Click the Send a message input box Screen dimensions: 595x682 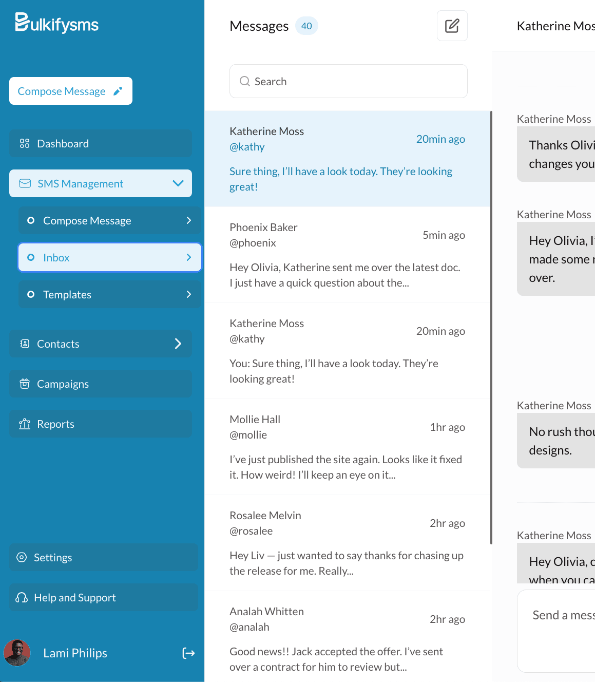click(x=556, y=631)
